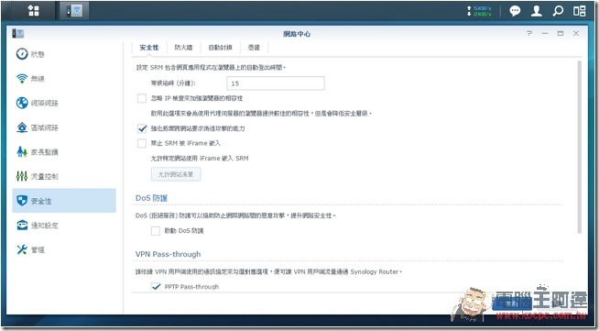
Task: Click the 網際網路 globe icon in sidebar
Action: (x=22, y=103)
